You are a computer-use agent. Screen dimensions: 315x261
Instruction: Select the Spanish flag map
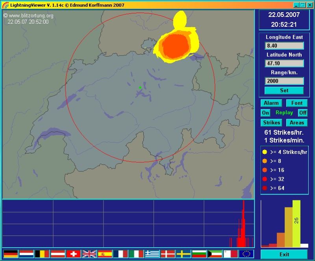(105, 254)
